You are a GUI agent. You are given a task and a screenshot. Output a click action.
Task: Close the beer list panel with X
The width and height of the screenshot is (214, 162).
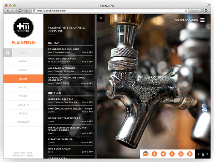point(101,18)
